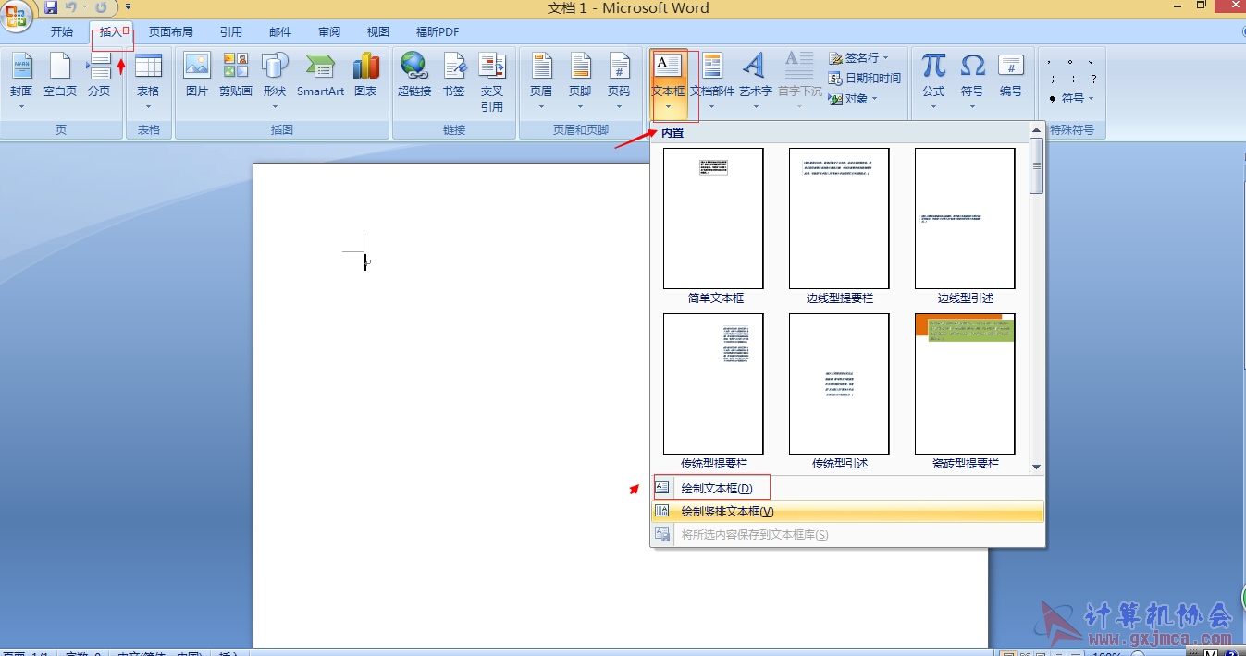This screenshot has height=656, width=1246.
Task: Open the Foxit PDF (福昕PDF) tab
Action: pos(438,32)
